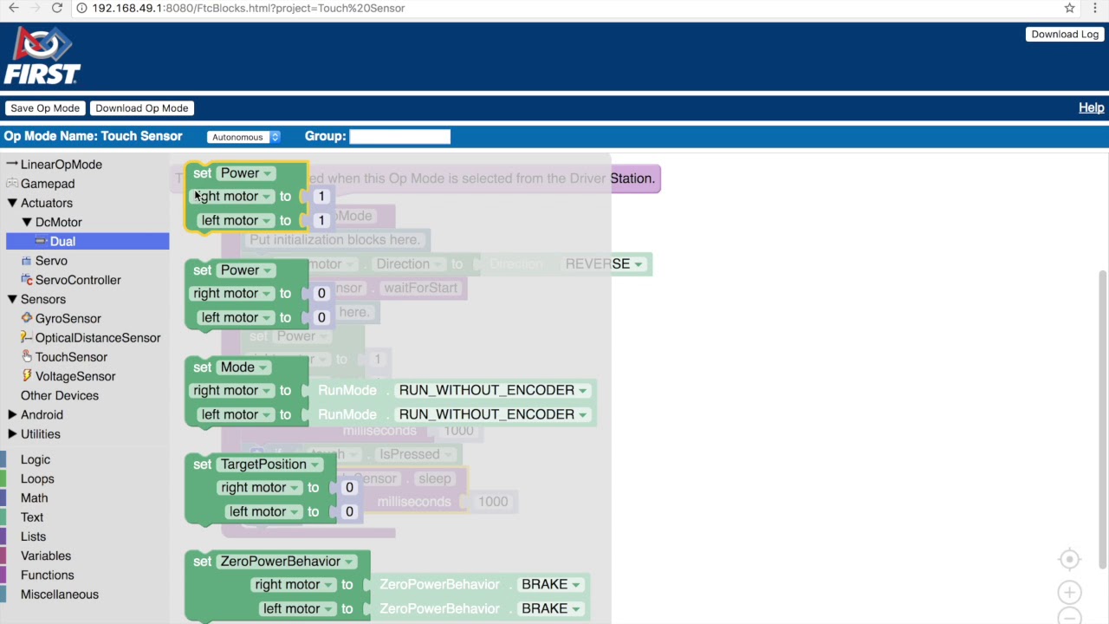Go forward in the browser
This screenshot has width=1109, height=624.
click(x=35, y=8)
